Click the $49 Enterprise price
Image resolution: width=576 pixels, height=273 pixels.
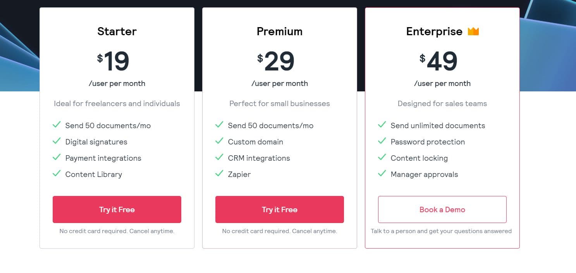pyautogui.click(x=438, y=62)
